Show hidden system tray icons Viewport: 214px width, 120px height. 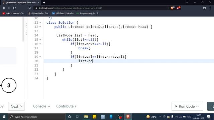click(x=160, y=117)
